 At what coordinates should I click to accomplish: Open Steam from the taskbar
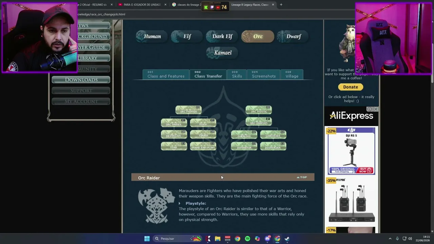click(287, 239)
